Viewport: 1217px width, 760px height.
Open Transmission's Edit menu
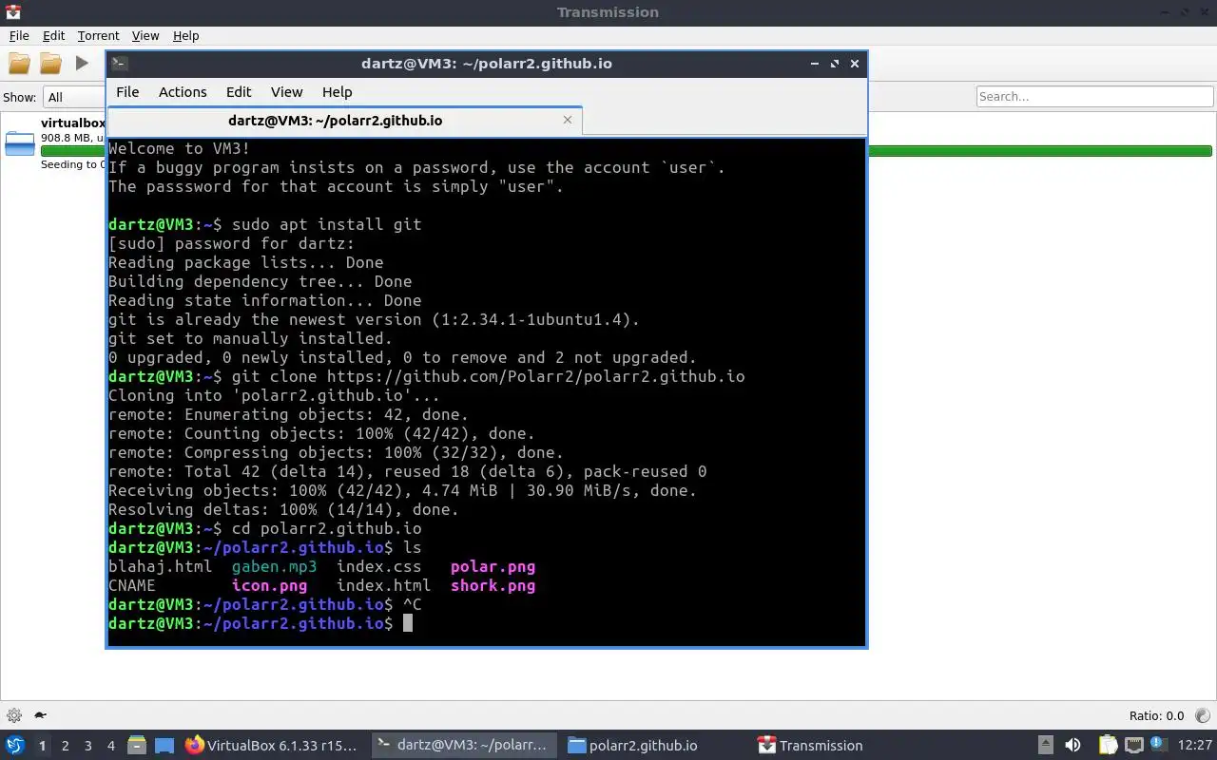53,35
